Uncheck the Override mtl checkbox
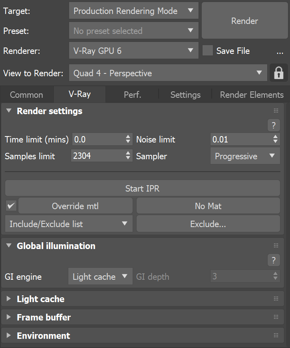The image size is (290, 348). tap(11, 206)
